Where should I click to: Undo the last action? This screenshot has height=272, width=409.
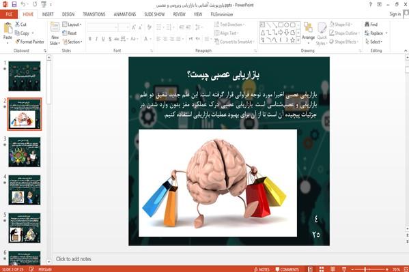click(x=23, y=4)
